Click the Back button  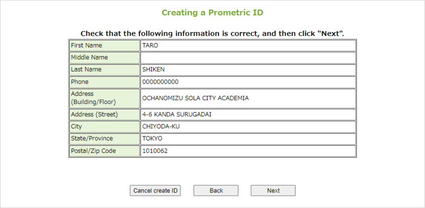216,191
